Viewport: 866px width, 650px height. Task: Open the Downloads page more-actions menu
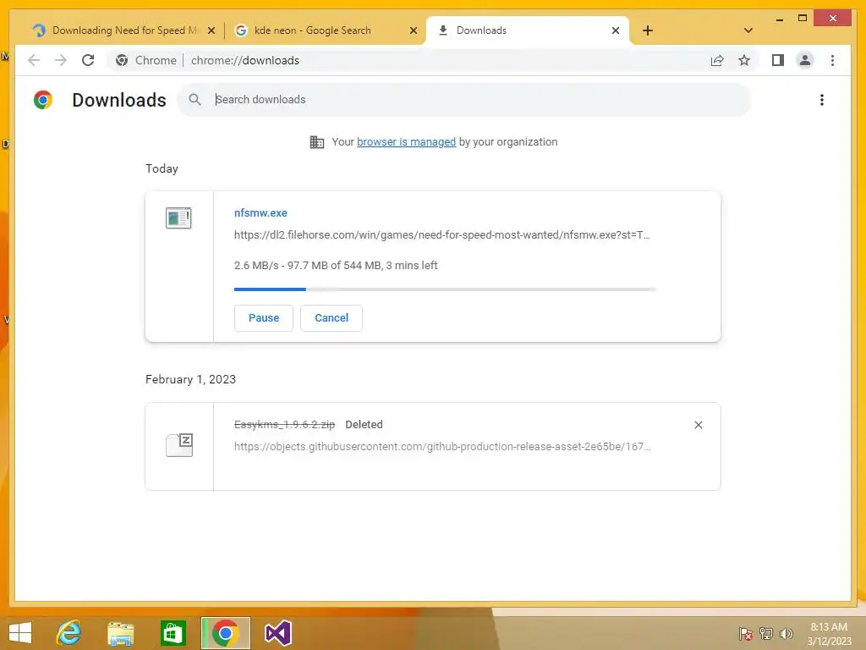click(822, 100)
